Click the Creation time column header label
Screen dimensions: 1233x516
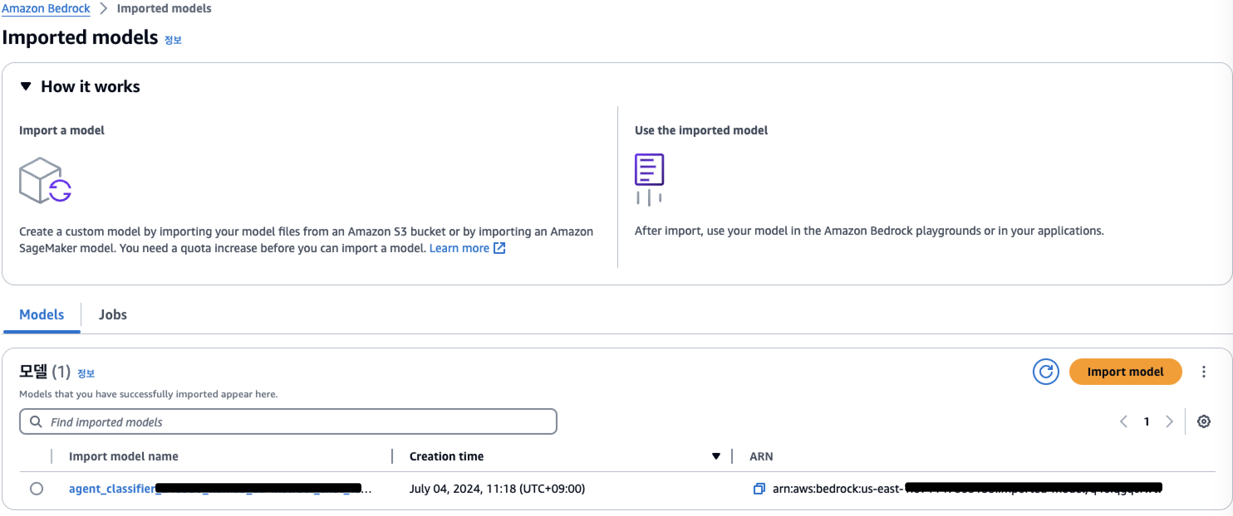[447, 456]
